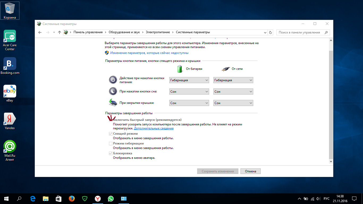Go back with the back arrow
This screenshot has width=363, height=204.
pyautogui.click(x=40, y=32)
